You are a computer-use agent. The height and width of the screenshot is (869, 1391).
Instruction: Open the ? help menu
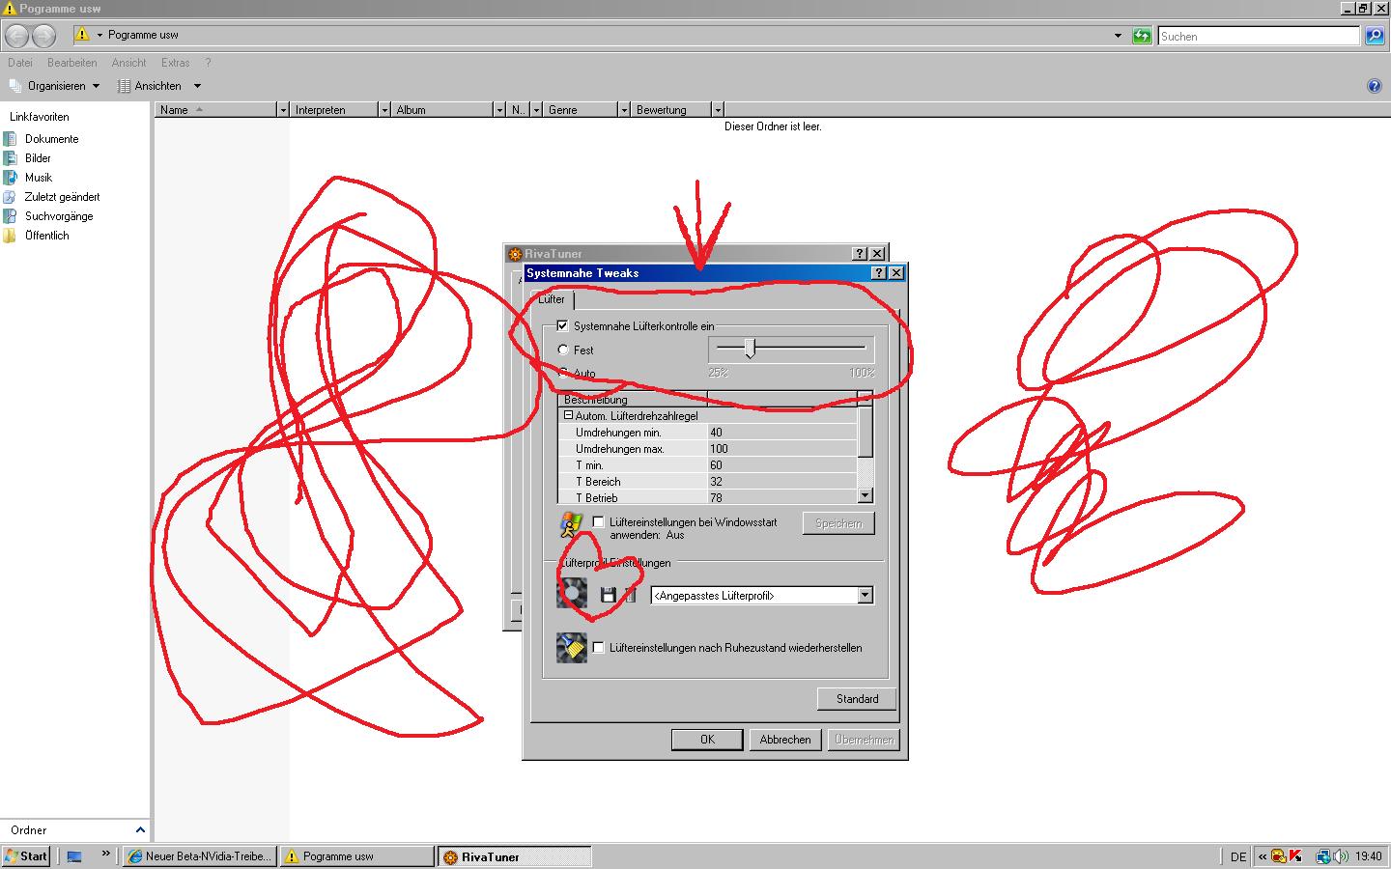pos(208,63)
